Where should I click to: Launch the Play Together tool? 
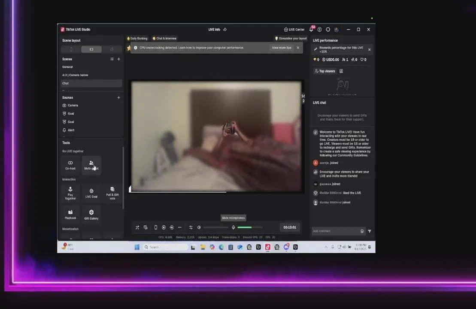[70, 194]
